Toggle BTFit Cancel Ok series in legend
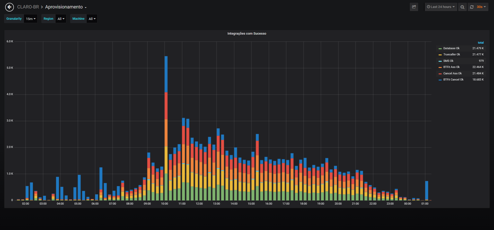This screenshot has width=494, height=230. [453, 79]
